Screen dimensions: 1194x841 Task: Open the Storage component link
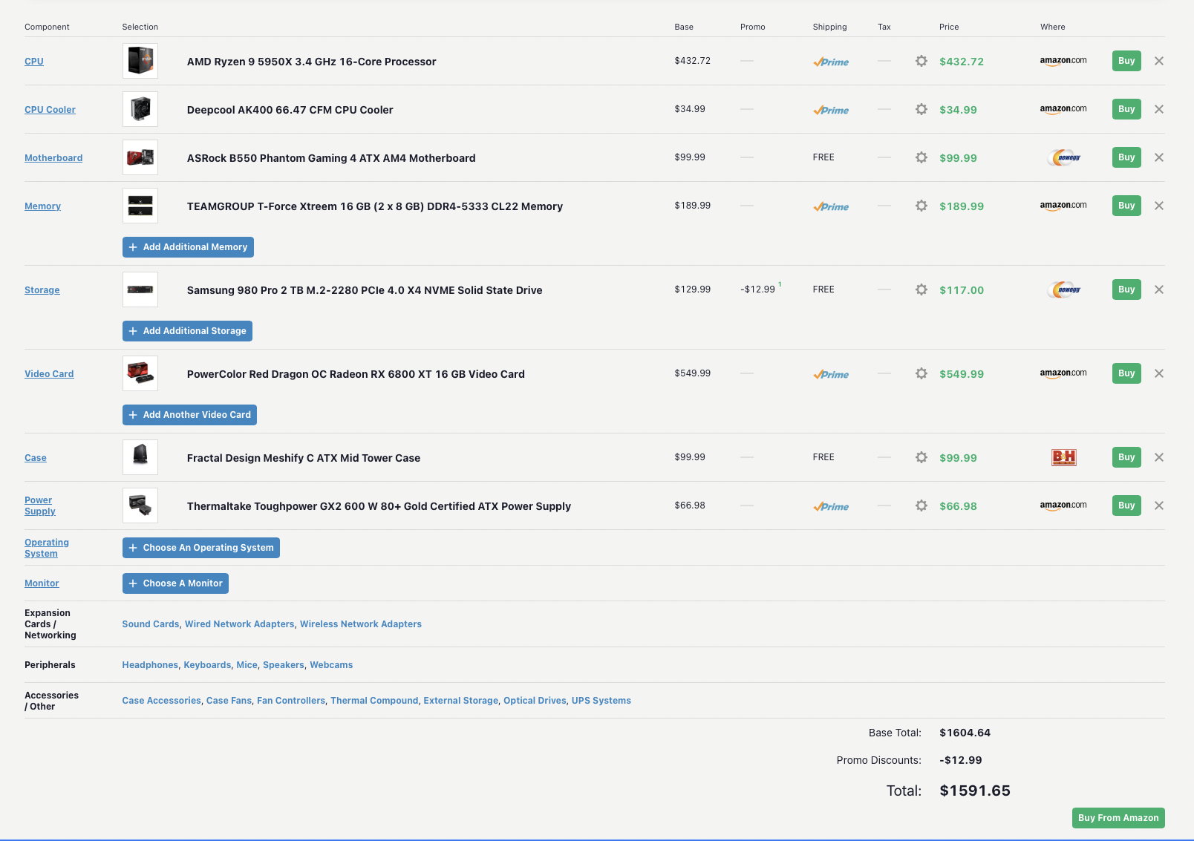(42, 290)
